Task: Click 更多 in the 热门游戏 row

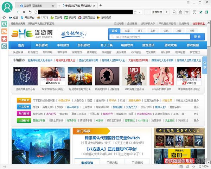Action: [x=196, y=114]
